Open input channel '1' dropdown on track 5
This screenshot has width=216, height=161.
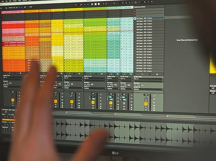(73, 80)
